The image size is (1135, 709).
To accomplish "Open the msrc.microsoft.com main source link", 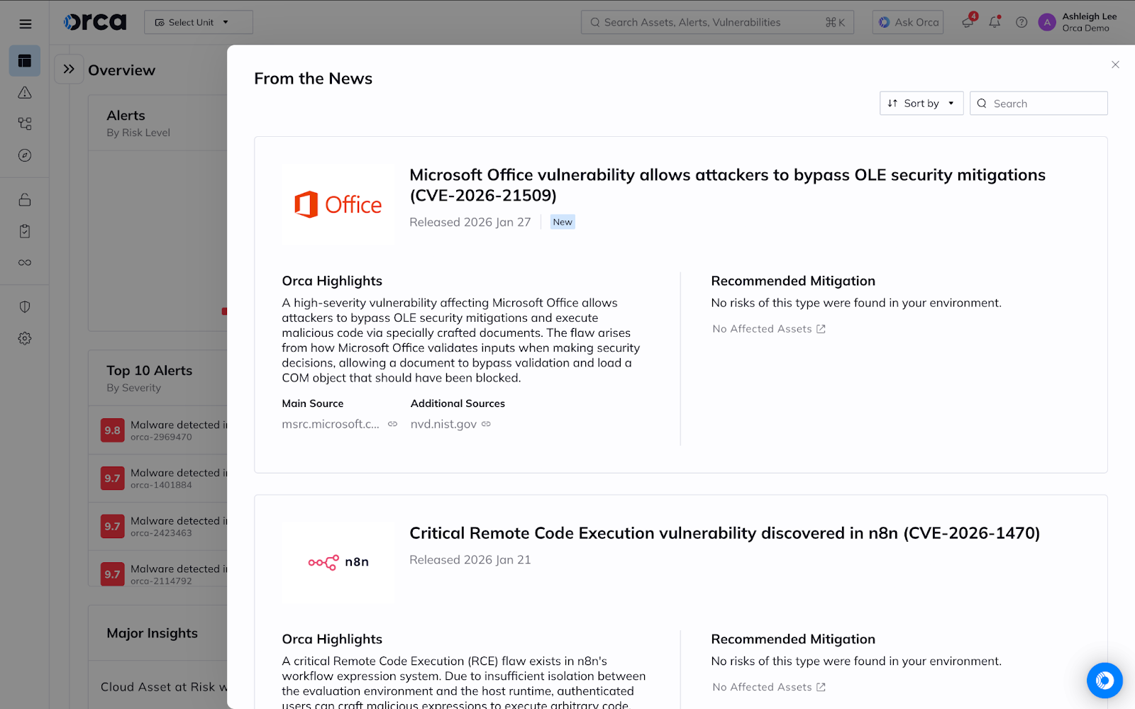I will (331, 424).
